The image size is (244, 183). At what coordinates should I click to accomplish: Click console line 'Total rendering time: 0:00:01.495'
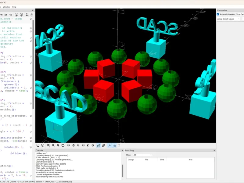(49, 177)
